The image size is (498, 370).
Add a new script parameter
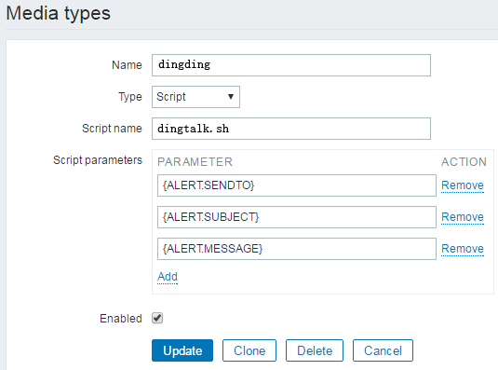coord(168,277)
